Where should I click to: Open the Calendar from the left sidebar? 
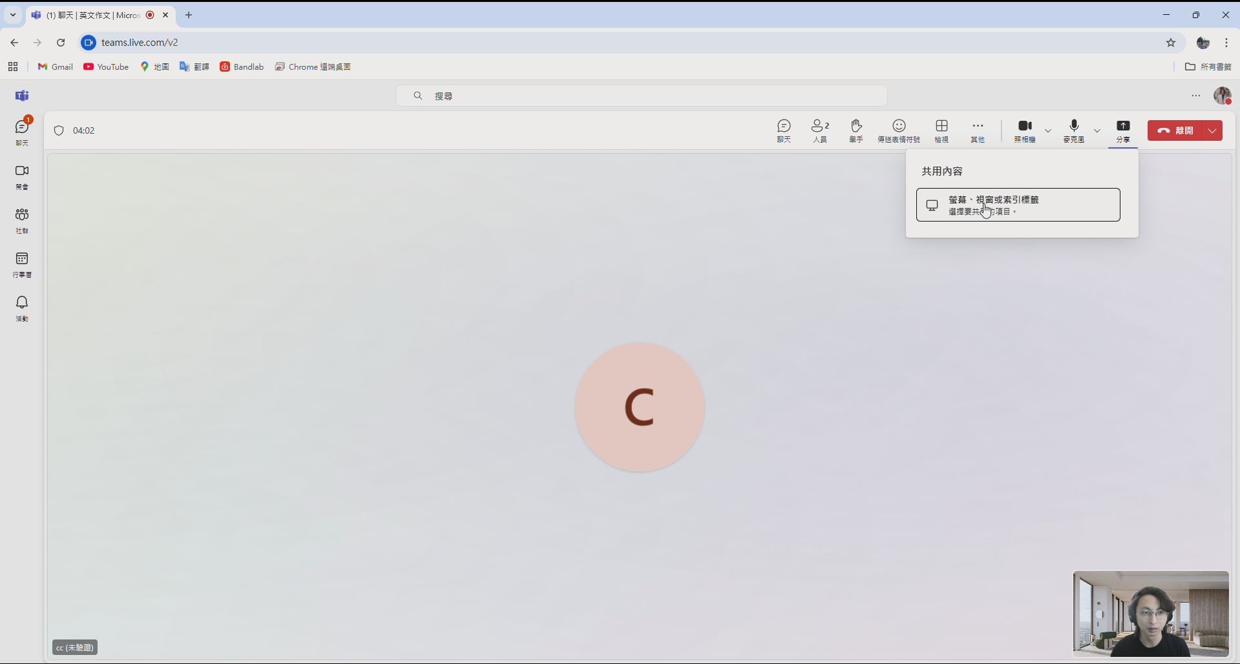click(x=22, y=264)
